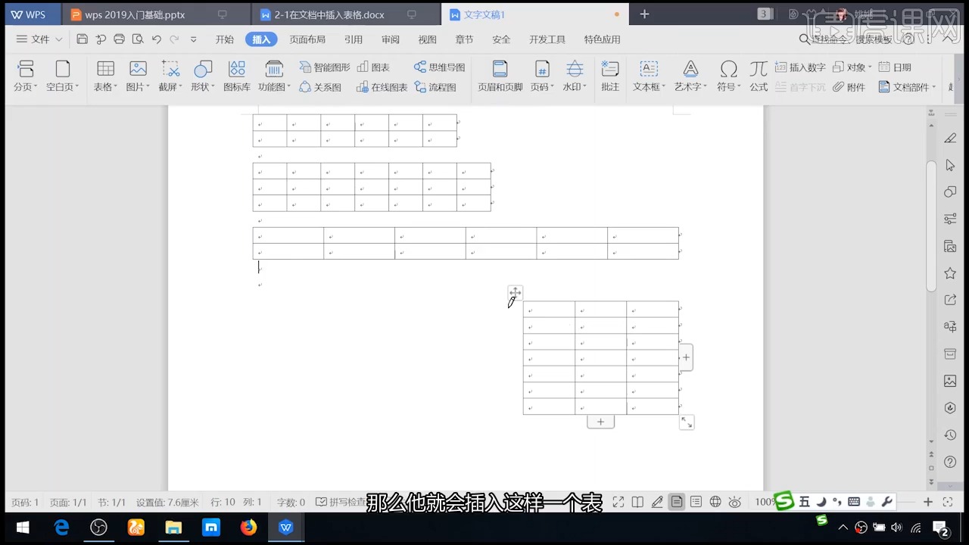Insert a 形状 (Shape)
Viewport: 969px width, 545px height.
(202, 76)
